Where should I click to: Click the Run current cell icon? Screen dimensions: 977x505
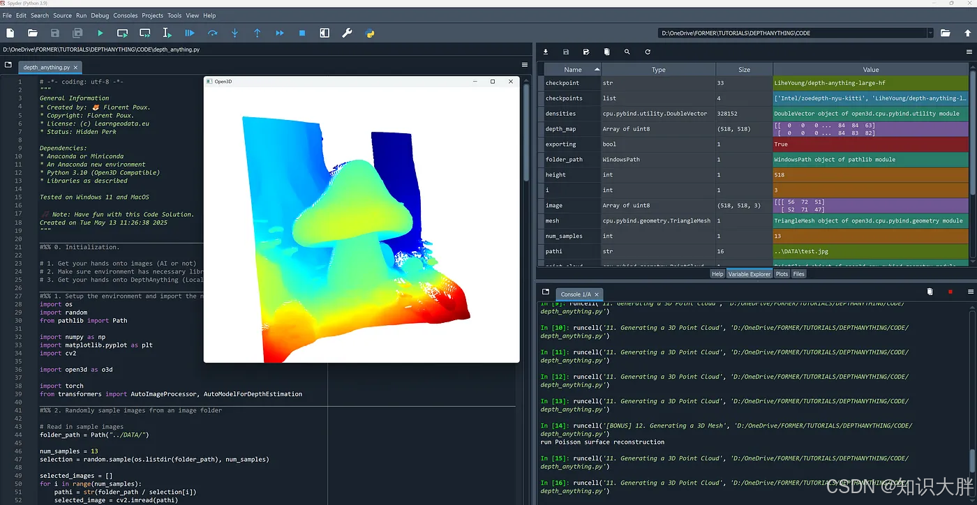click(122, 33)
